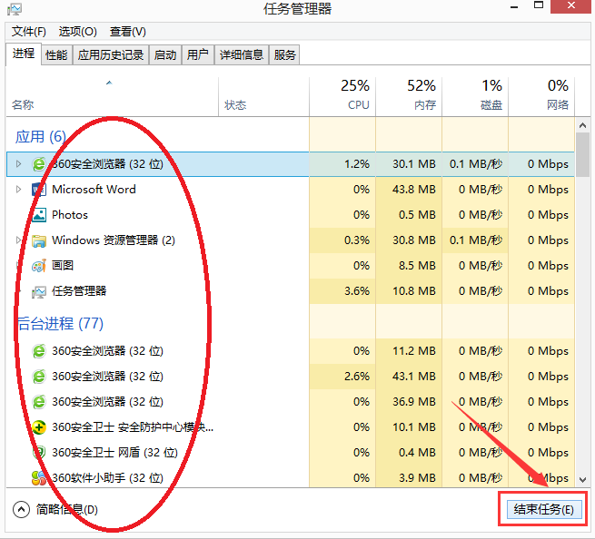Switch to the 服务 tab
Screen dimensions: 595x539
tap(284, 55)
